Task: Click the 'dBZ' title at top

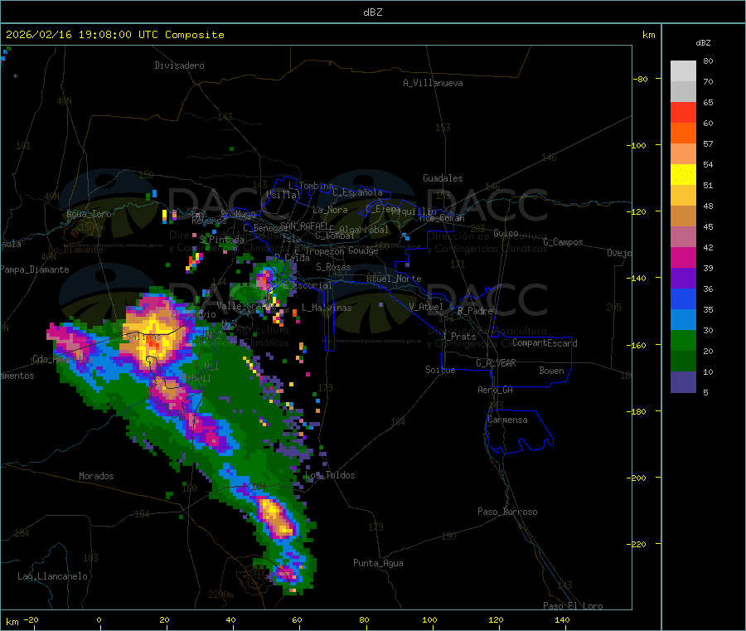Action: (x=372, y=12)
